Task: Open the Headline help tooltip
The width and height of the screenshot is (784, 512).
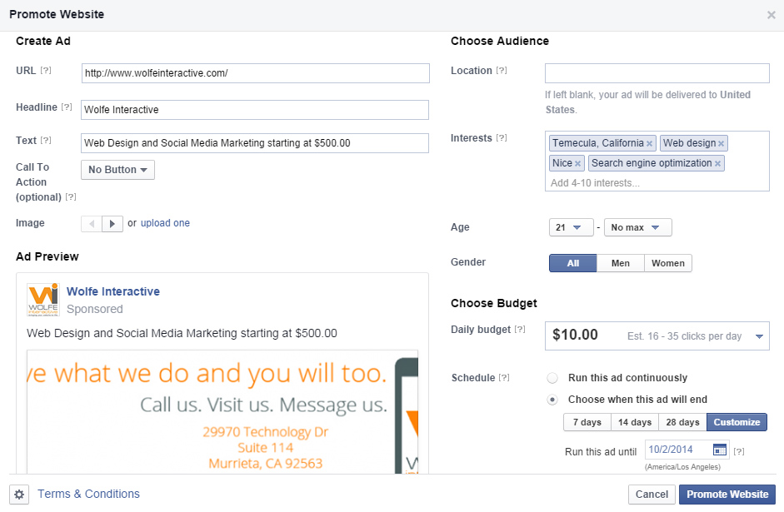Action: 67,107
